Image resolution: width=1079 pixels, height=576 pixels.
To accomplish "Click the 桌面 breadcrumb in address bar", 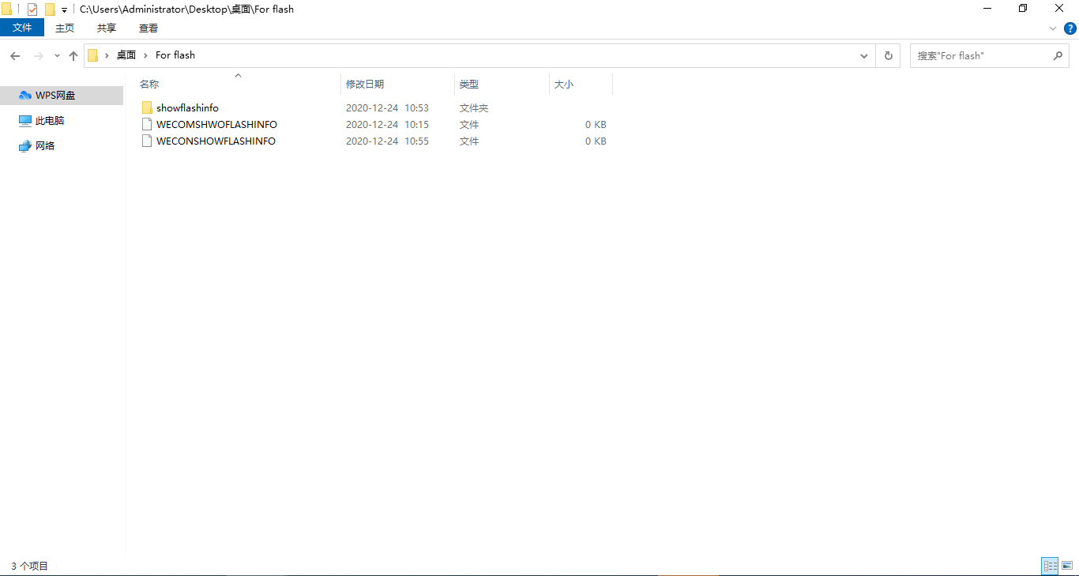I will click(x=126, y=55).
